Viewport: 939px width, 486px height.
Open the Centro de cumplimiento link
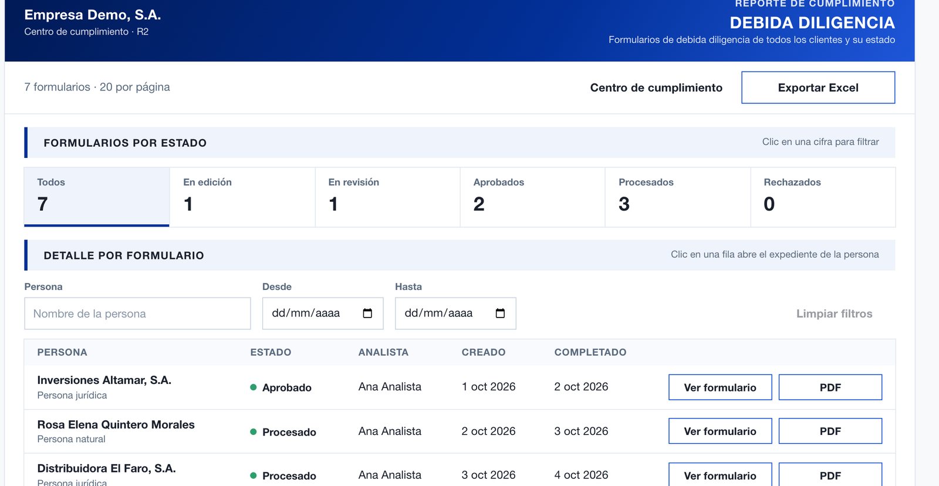[656, 87]
